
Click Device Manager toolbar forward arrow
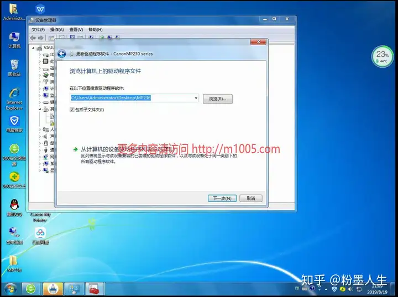(40, 38)
